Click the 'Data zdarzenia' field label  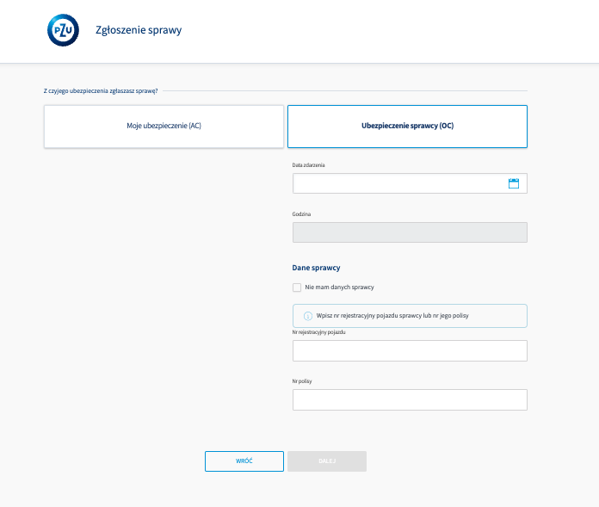pyautogui.click(x=308, y=164)
